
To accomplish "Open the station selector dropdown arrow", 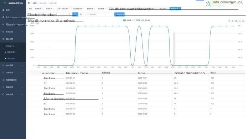I will click(x=61, y=15).
